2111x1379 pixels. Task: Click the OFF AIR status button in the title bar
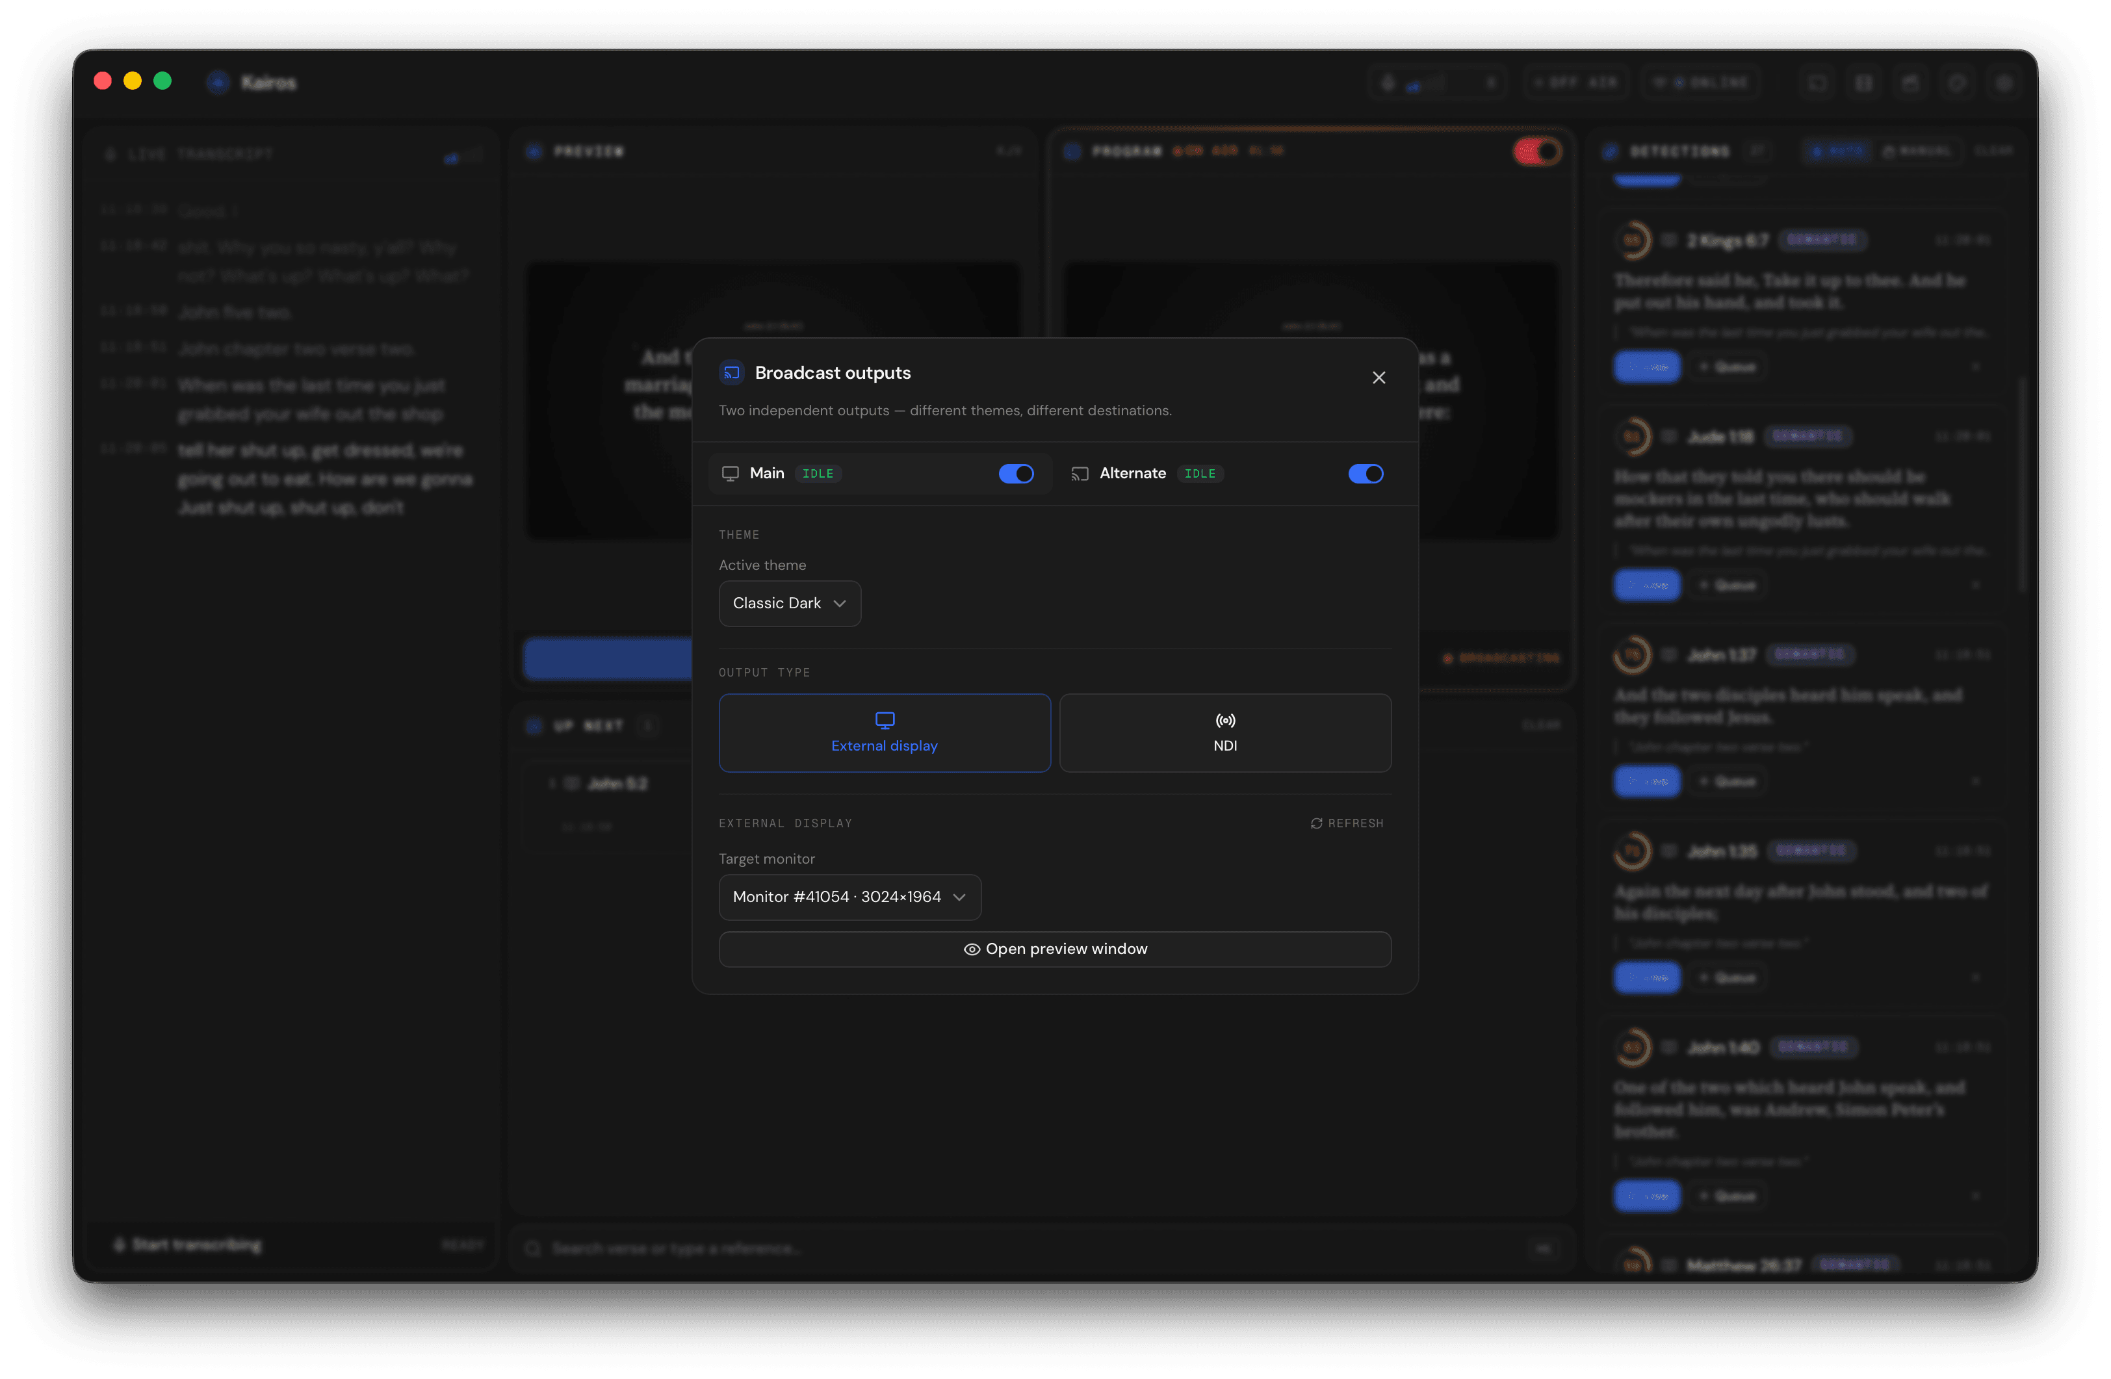tap(1576, 83)
